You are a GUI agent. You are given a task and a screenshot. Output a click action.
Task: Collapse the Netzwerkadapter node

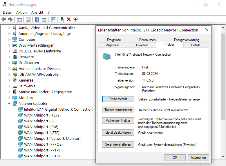(9, 103)
